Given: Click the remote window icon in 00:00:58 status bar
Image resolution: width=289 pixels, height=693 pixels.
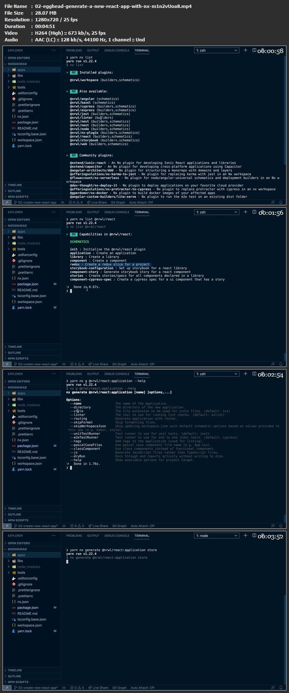Looking at the screenshot, I should [x=7, y=202].
